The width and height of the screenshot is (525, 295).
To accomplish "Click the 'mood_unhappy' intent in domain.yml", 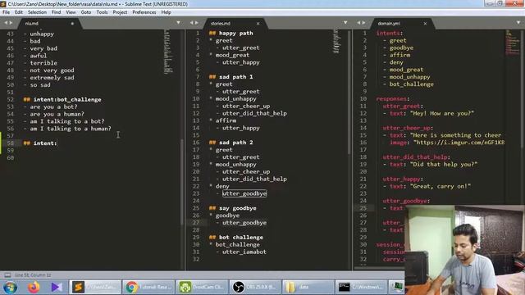I will point(410,77).
